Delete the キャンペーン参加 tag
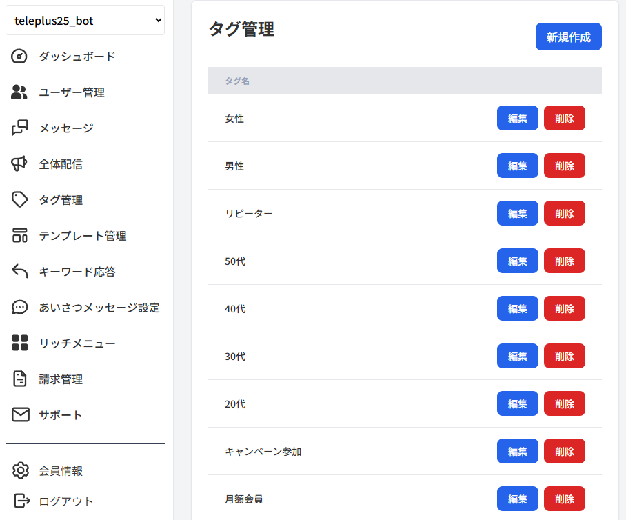Image resolution: width=626 pixels, height=520 pixels. (565, 451)
